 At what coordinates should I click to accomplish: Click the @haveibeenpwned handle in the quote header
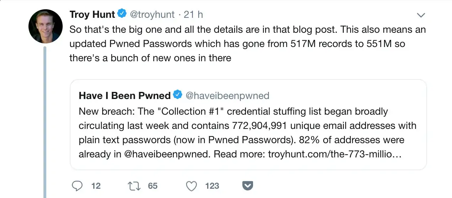(228, 95)
